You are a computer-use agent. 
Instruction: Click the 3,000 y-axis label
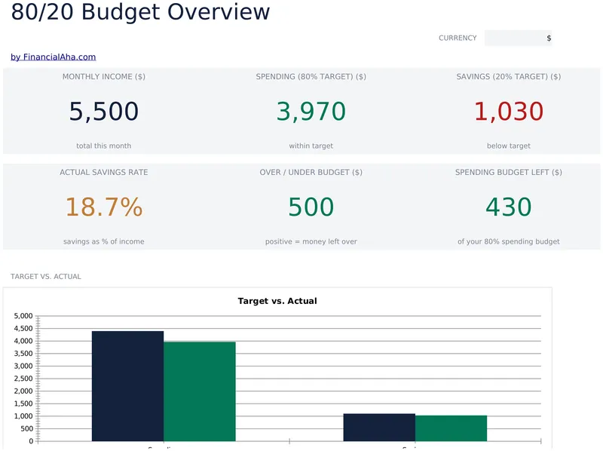pyautogui.click(x=23, y=366)
